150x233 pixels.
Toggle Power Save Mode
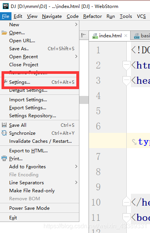point(39,208)
